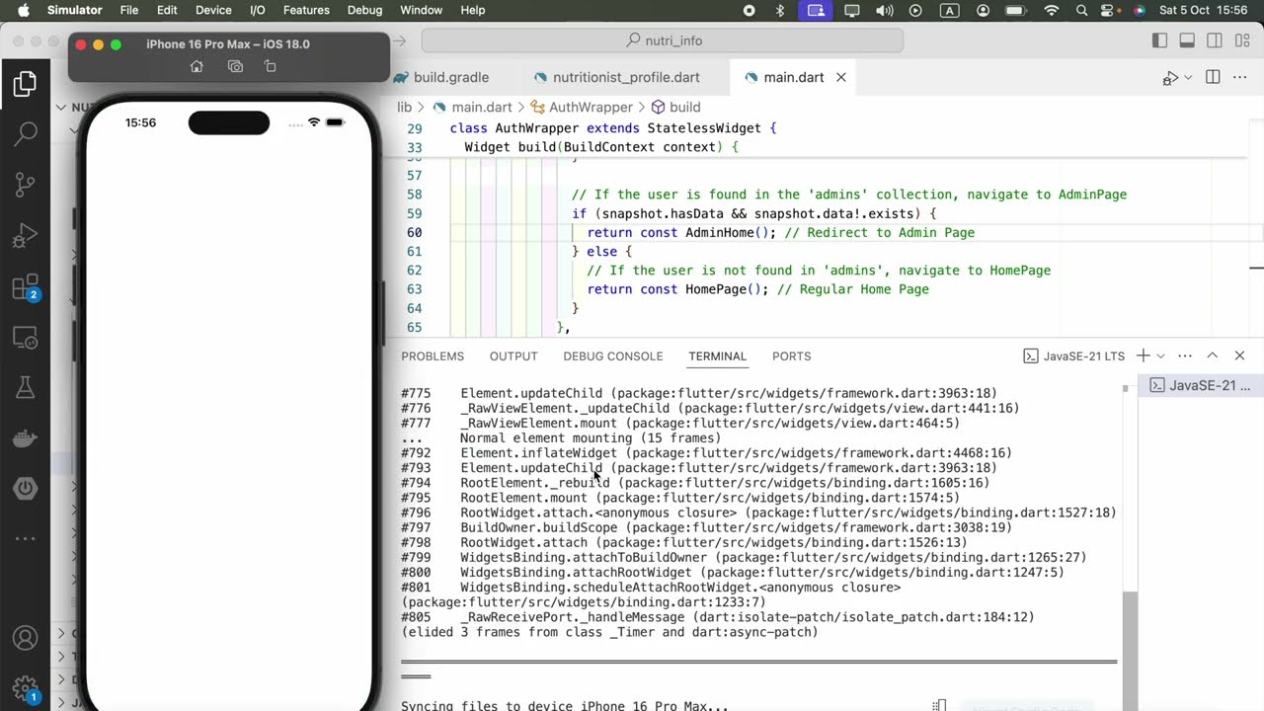Place cursor on line 60 AdminHome return
This screenshot has width=1264, height=711.
coord(780,233)
